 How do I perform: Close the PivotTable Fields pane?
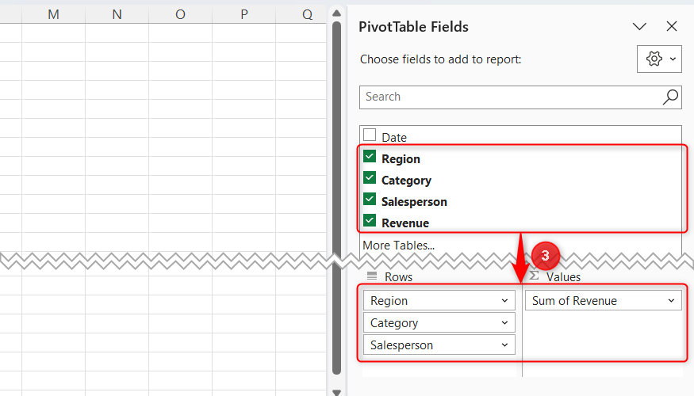point(672,26)
